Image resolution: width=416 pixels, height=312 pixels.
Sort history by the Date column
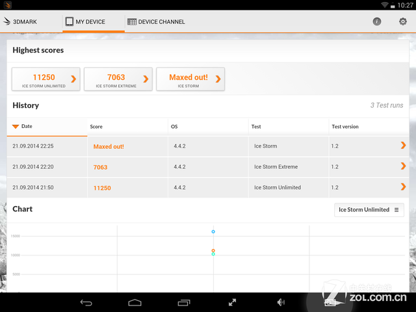(47, 127)
